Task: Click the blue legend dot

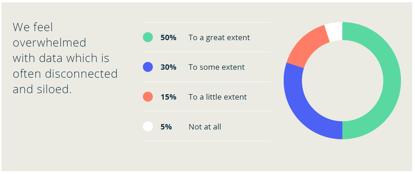Action: pyautogui.click(x=148, y=67)
